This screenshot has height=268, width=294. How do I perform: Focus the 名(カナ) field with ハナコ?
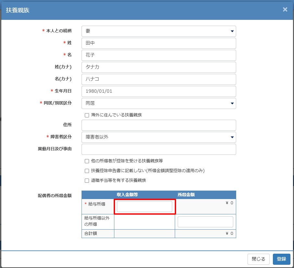(x=159, y=79)
